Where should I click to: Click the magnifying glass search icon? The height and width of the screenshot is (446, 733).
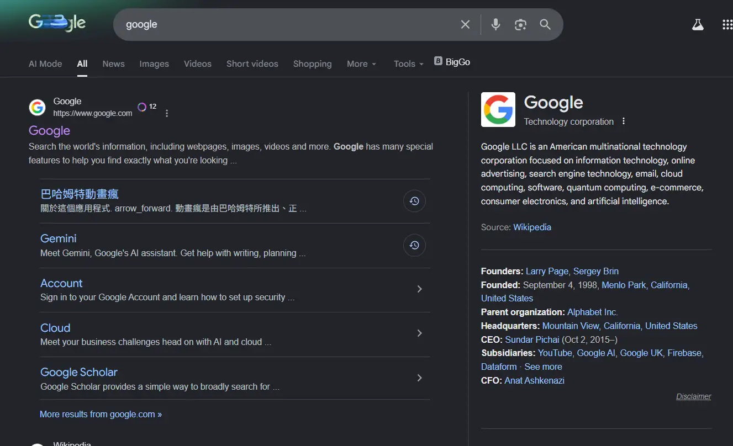click(545, 24)
